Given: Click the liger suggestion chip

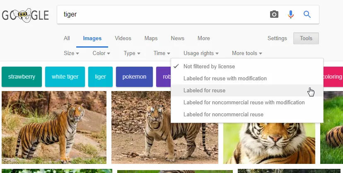Looking at the screenshot, I should pos(100,77).
